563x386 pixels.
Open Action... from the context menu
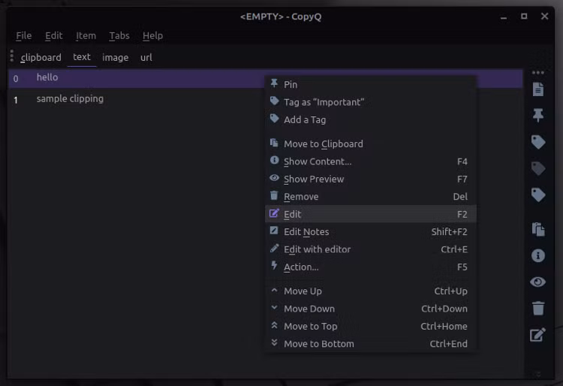[371, 267]
